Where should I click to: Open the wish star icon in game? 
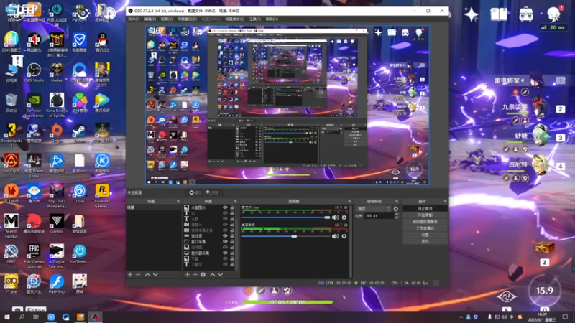pyautogui.click(x=471, y=14)
